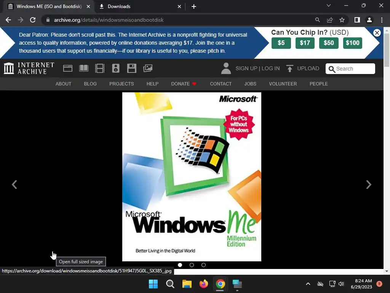Image resolution: width=390 pixels, height=293 pixels.
Task: Open File Explorer from the taskbar
Action: (x=187, y=284)
